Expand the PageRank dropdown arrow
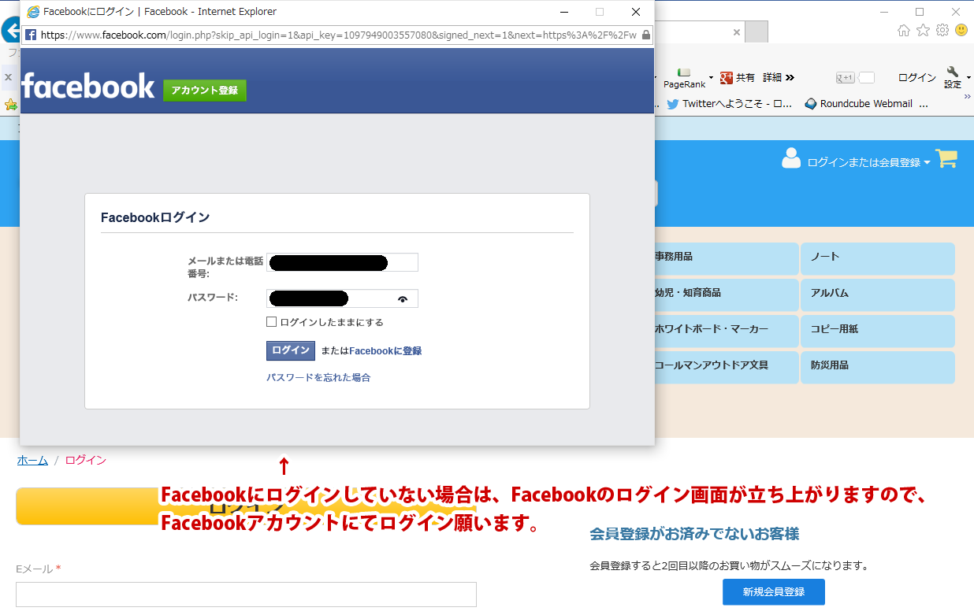Screen dimensions: 974x615 pos(711,77)
